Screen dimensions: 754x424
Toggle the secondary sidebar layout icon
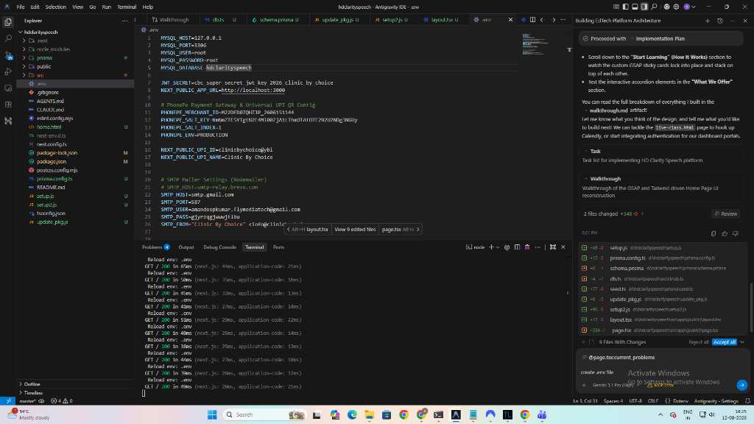644,7
